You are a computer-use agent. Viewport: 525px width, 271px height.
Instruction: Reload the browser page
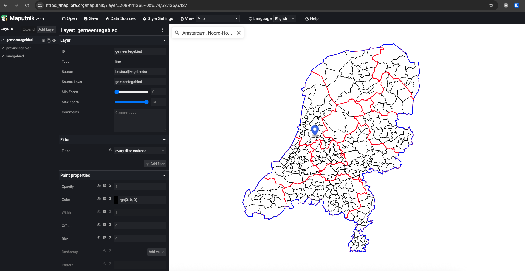(x=27, y=5)
